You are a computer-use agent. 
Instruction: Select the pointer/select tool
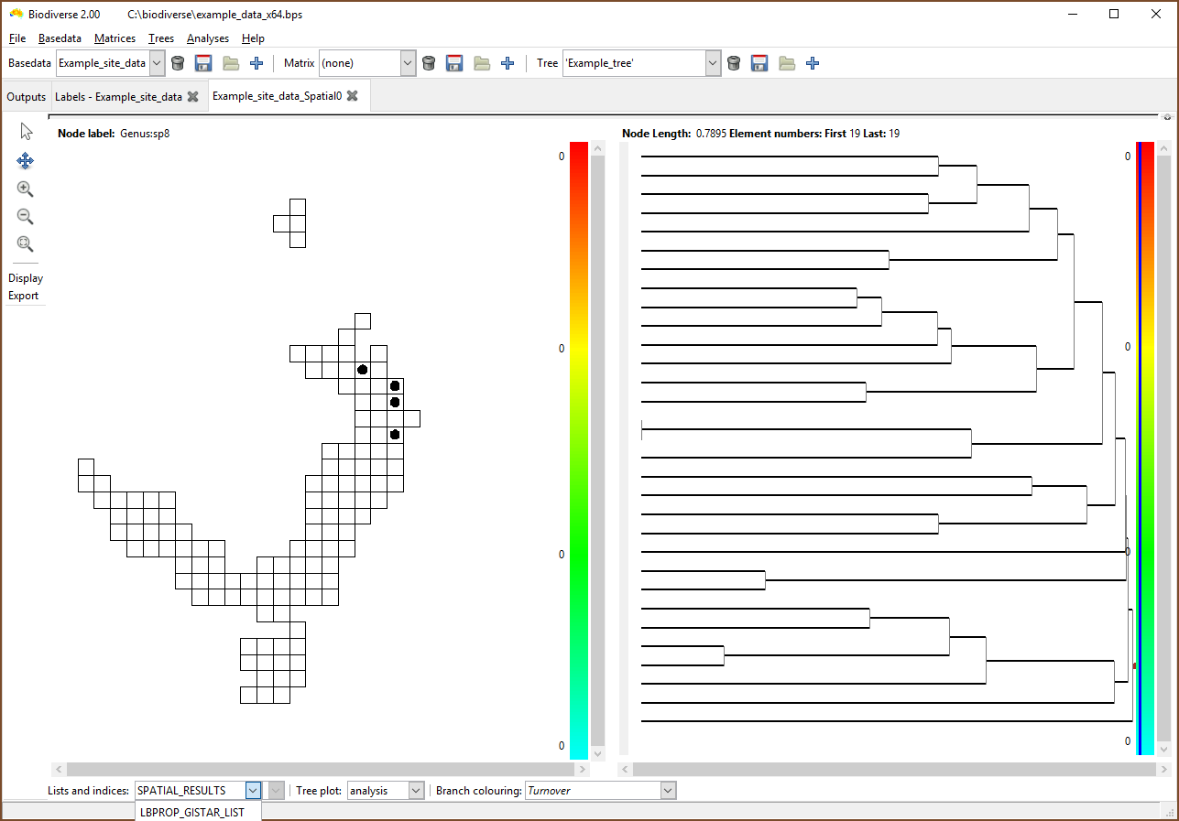click(26, 131)
